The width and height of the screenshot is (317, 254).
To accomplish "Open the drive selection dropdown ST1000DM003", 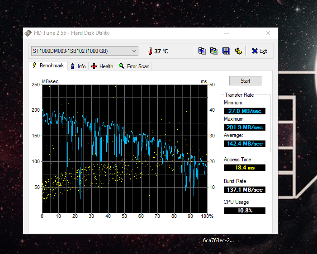I will tap(85, 51).
